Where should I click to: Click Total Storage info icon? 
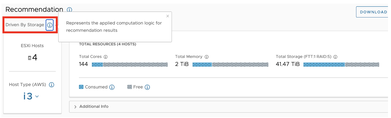(335, 57)
